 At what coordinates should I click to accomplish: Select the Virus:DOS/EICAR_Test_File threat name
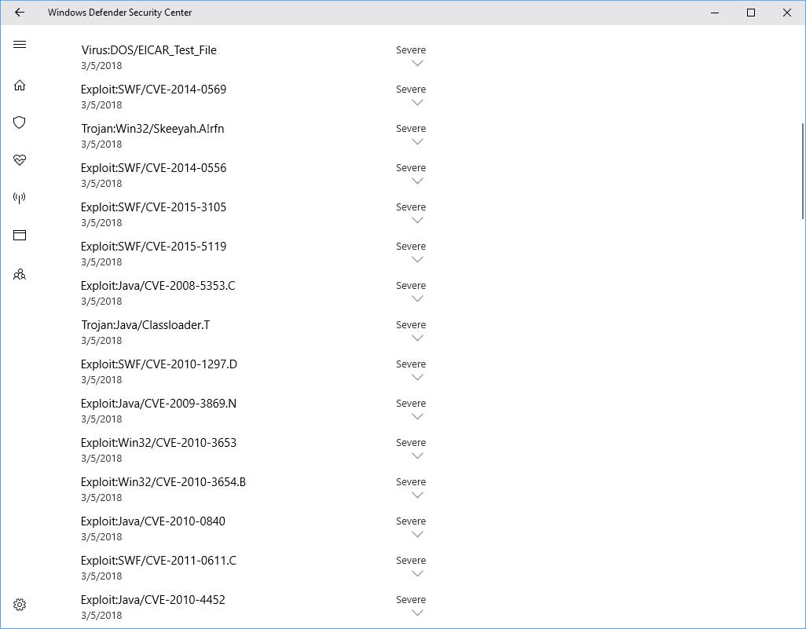148,50
